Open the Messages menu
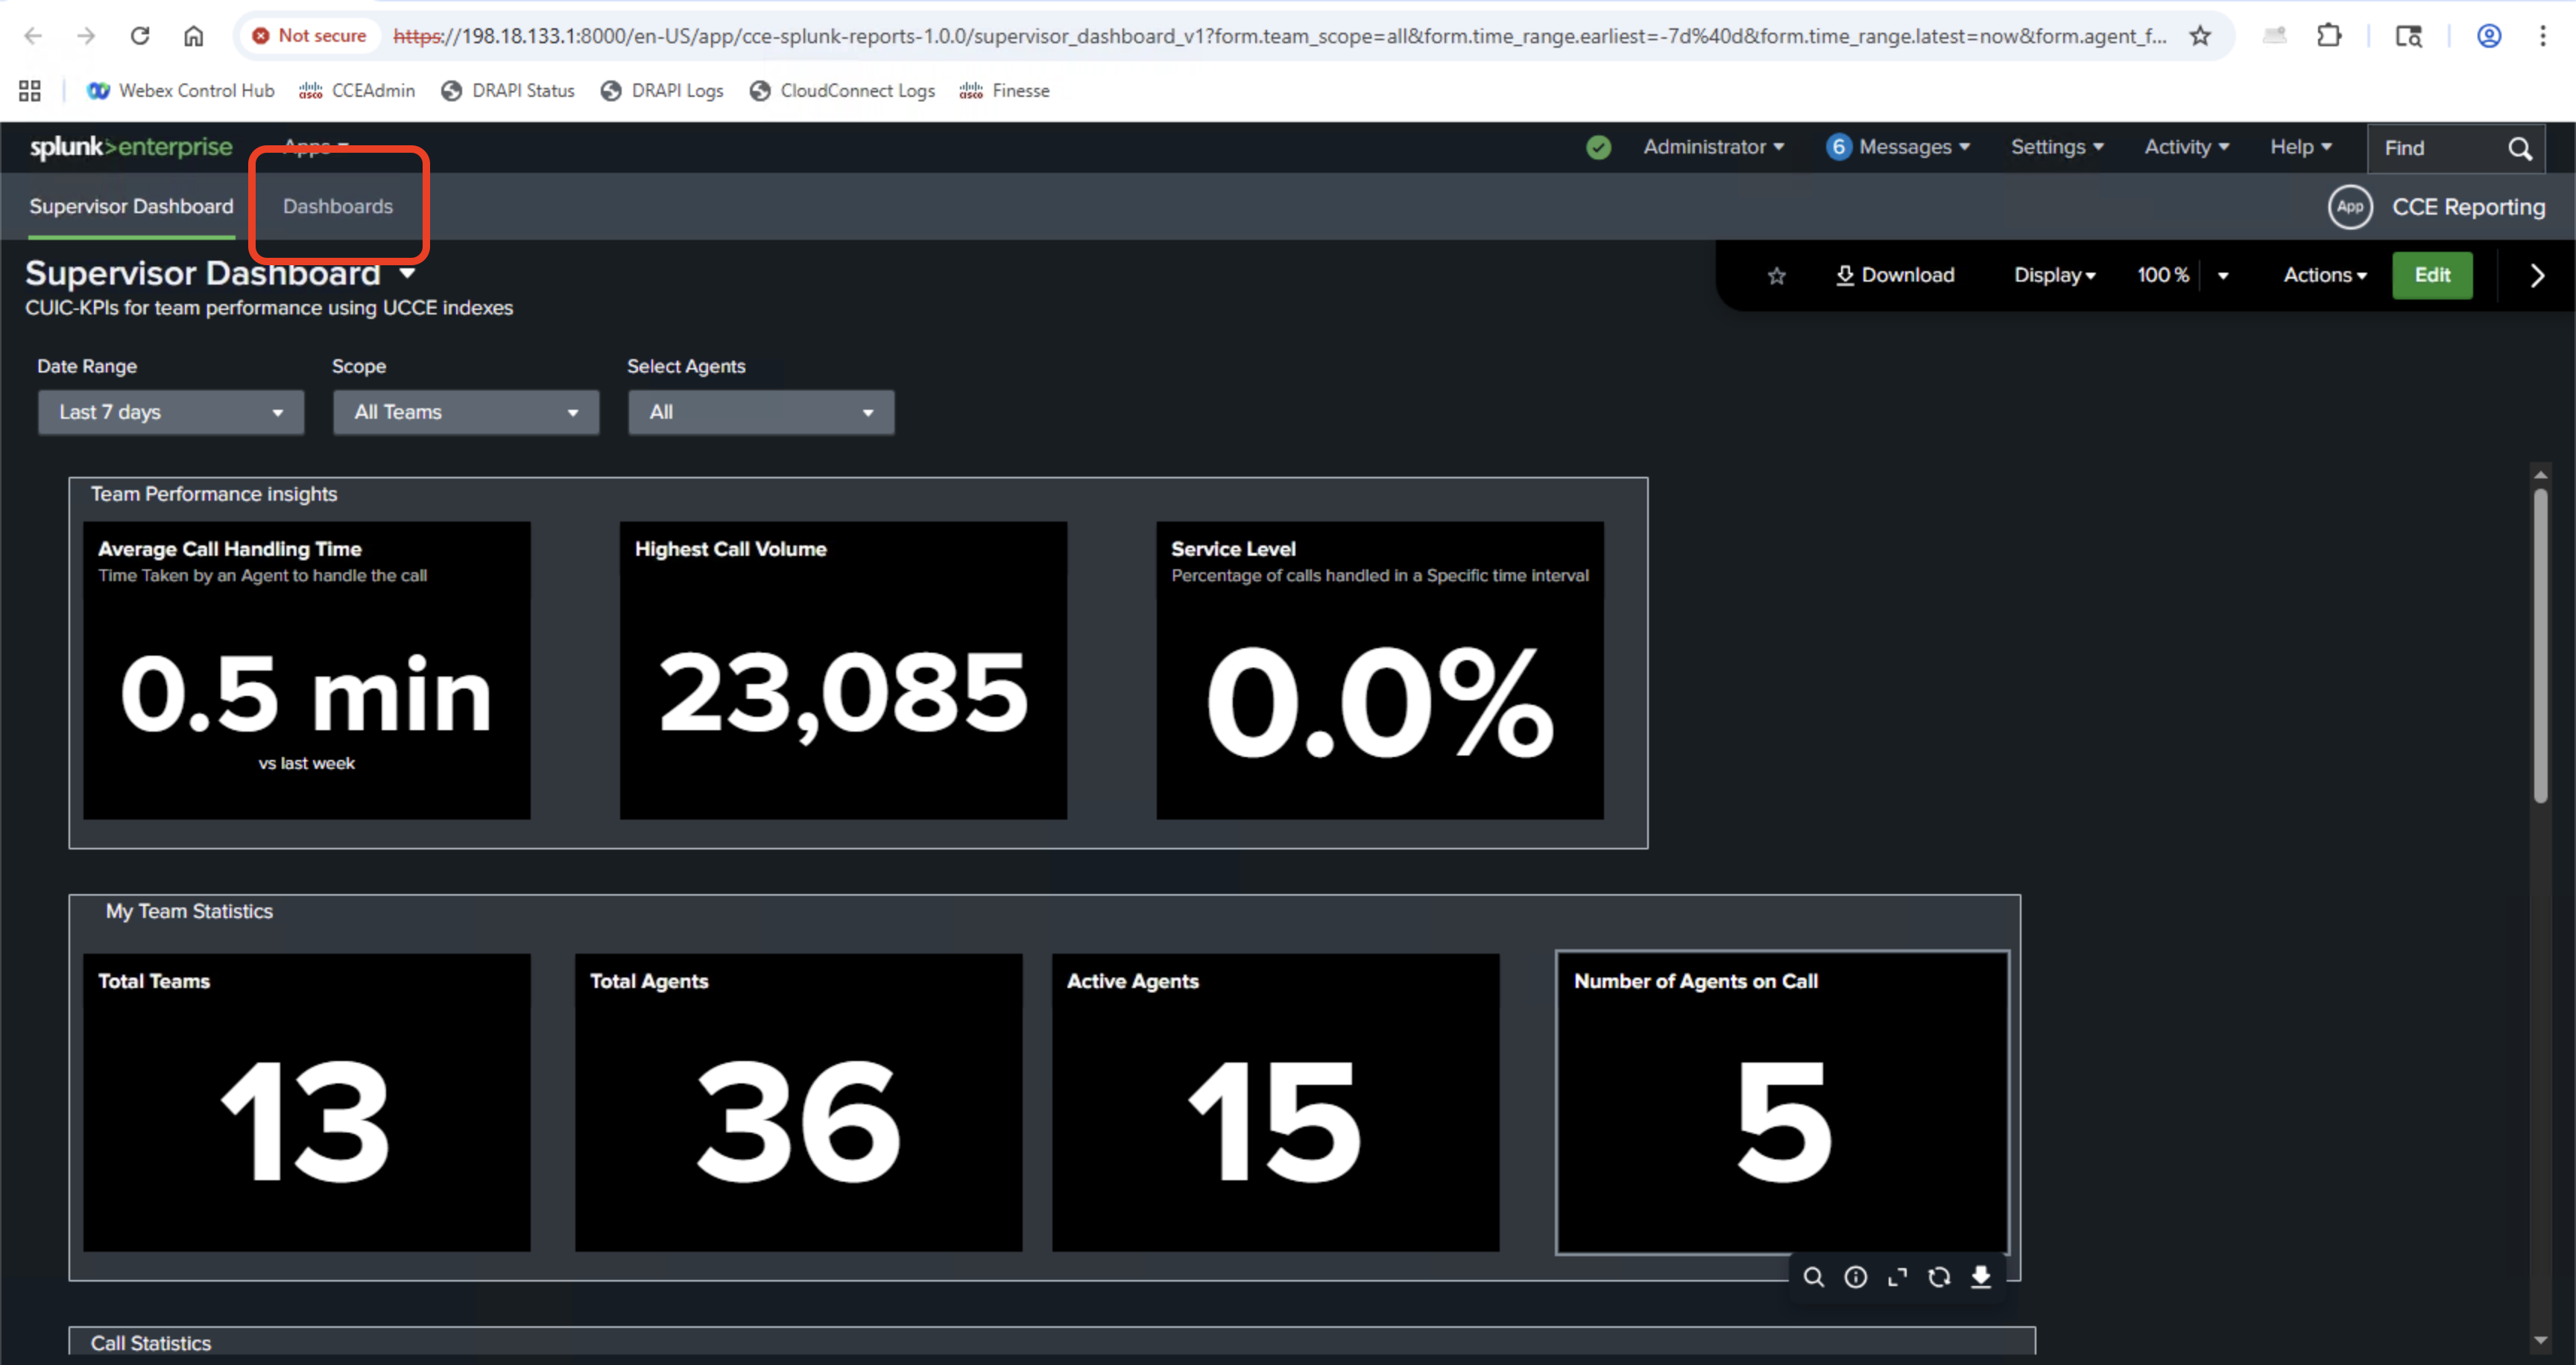The image size is (2576, 1365). click(1913, 147)
